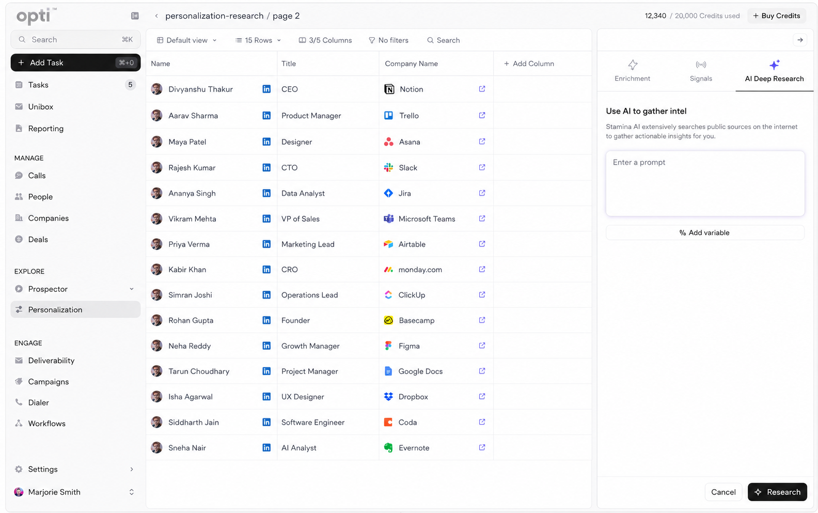Open Sneha Nair's LinkedIn profile icon

click(266, 447)
